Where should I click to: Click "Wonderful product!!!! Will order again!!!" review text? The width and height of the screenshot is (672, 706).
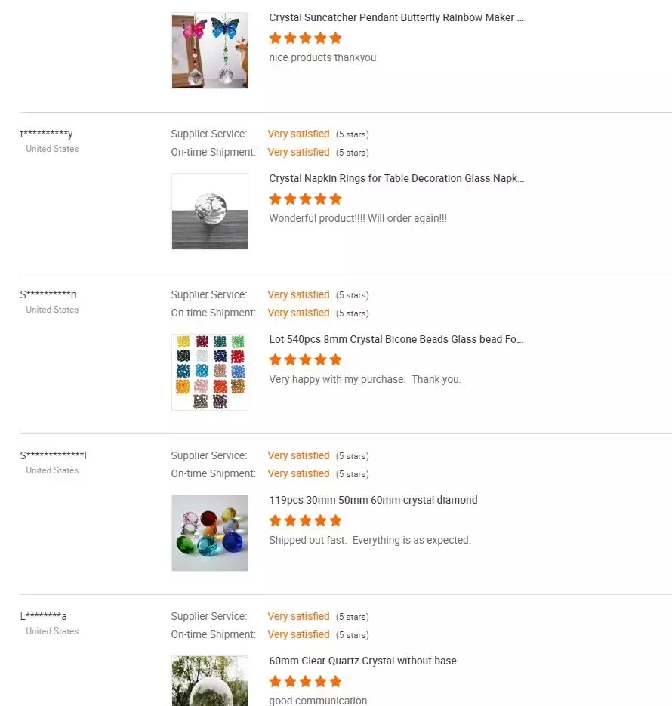358,218
